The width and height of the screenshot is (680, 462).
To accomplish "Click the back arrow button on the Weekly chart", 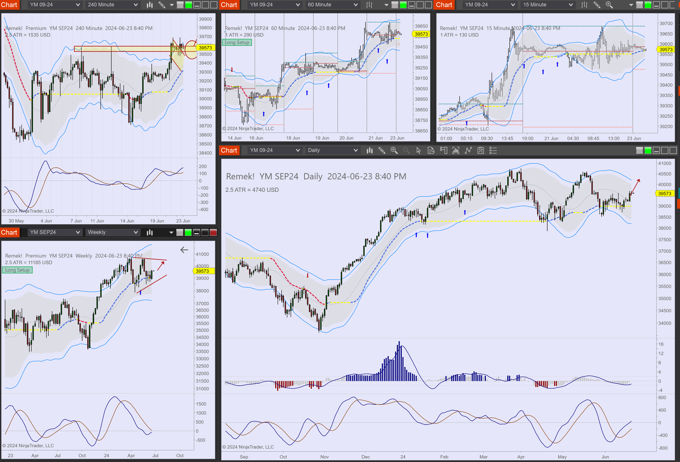I will coord(184,250).
